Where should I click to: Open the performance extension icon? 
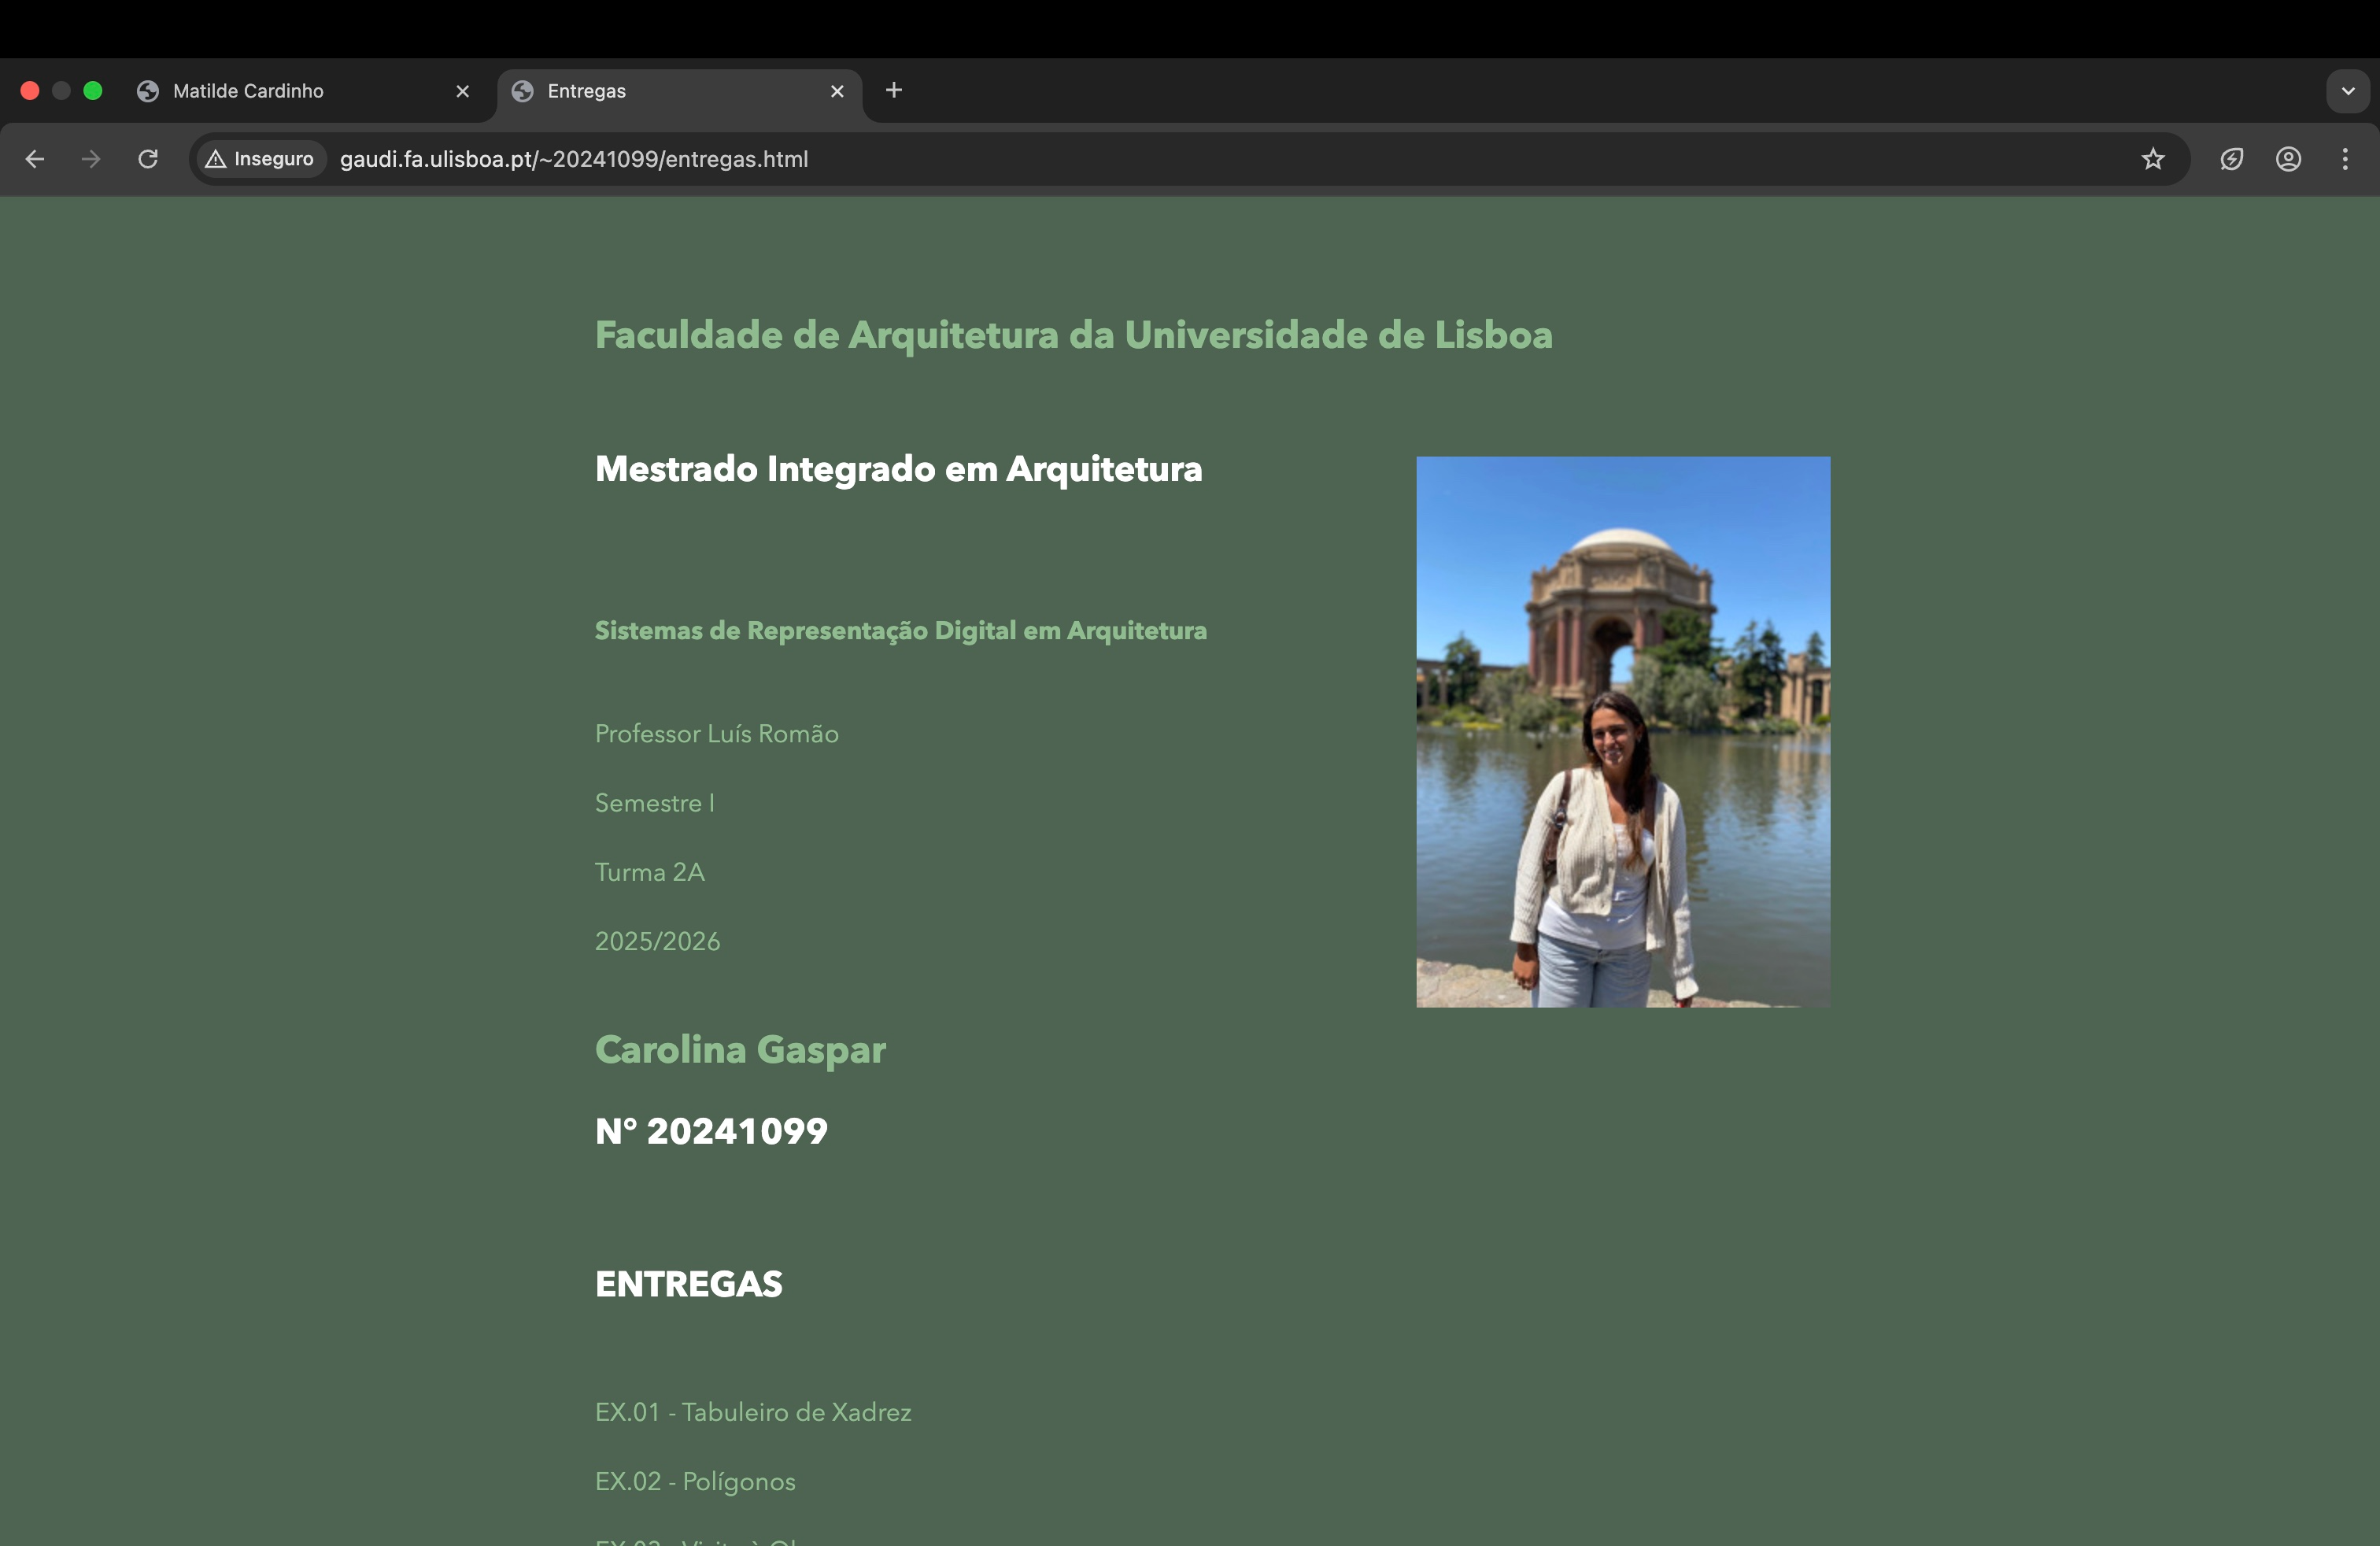pos(2232,159)
